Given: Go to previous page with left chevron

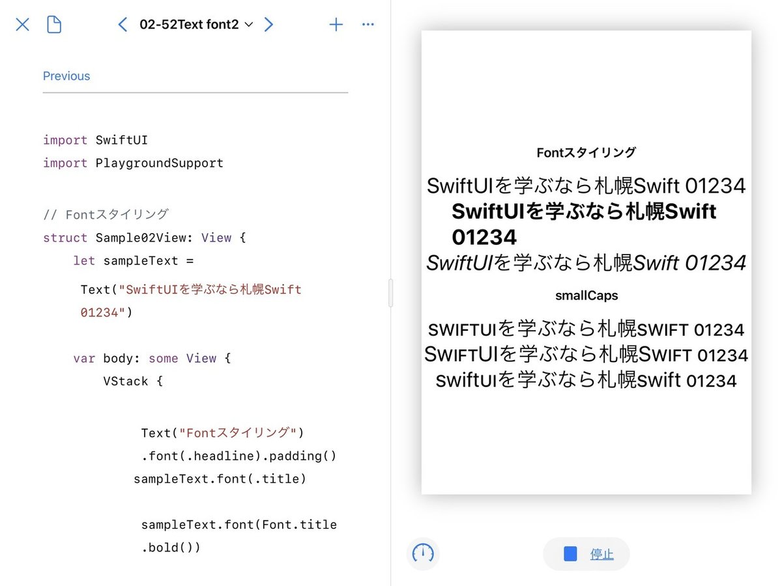Looking at the screenshot, I should click(x=123, y=25).
